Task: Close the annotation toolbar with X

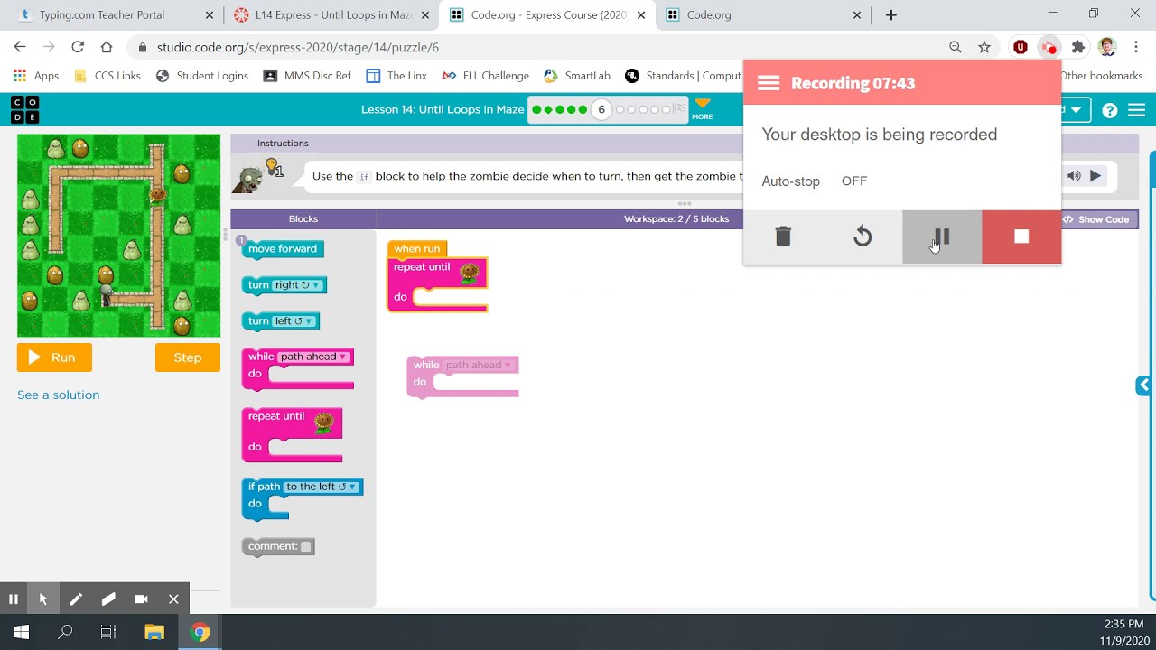Action: click(x=173, y=599)
